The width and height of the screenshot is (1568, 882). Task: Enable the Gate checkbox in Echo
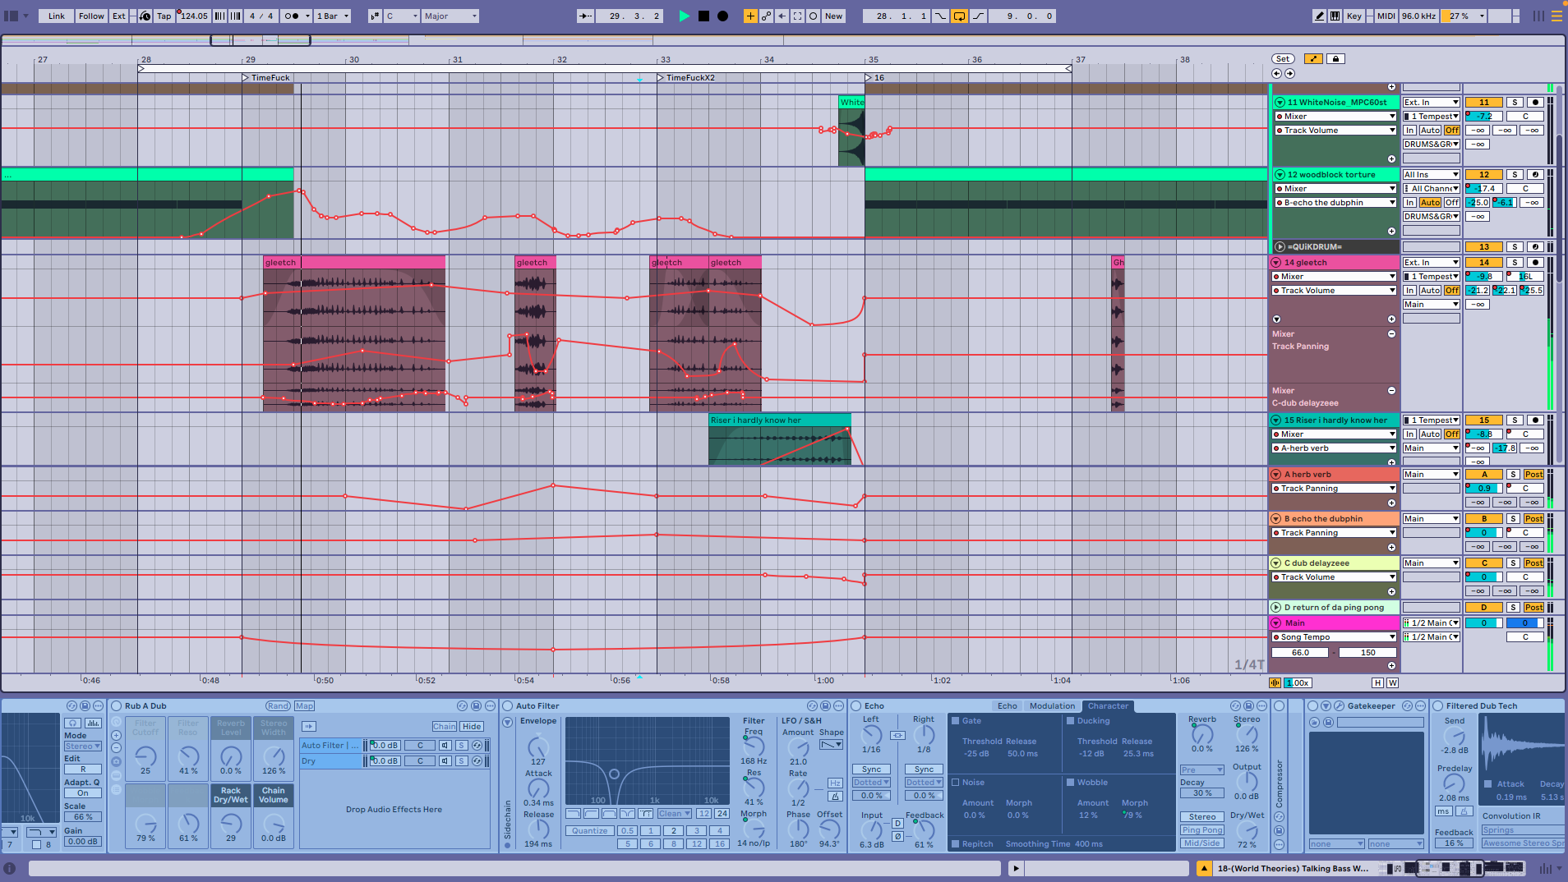(x=956, y=721)
